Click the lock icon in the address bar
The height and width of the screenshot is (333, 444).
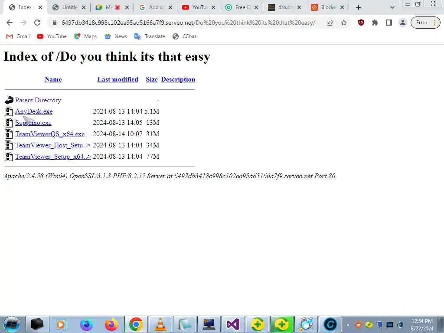pos(55,23)
